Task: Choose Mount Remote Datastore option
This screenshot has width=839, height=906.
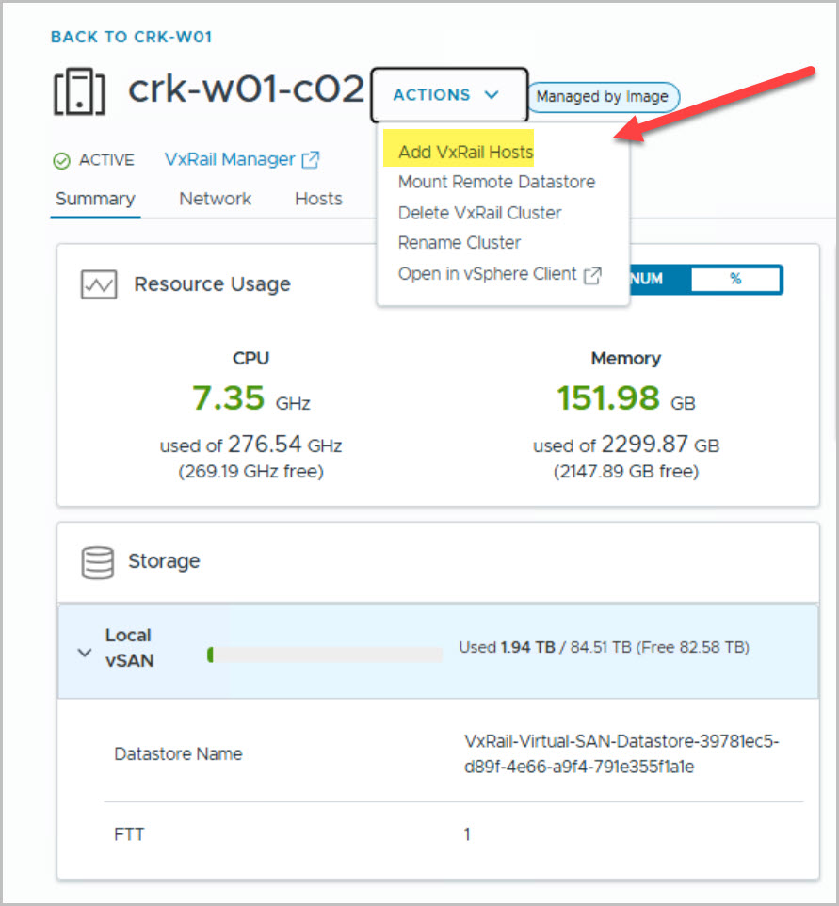Action: coord(496,182)
